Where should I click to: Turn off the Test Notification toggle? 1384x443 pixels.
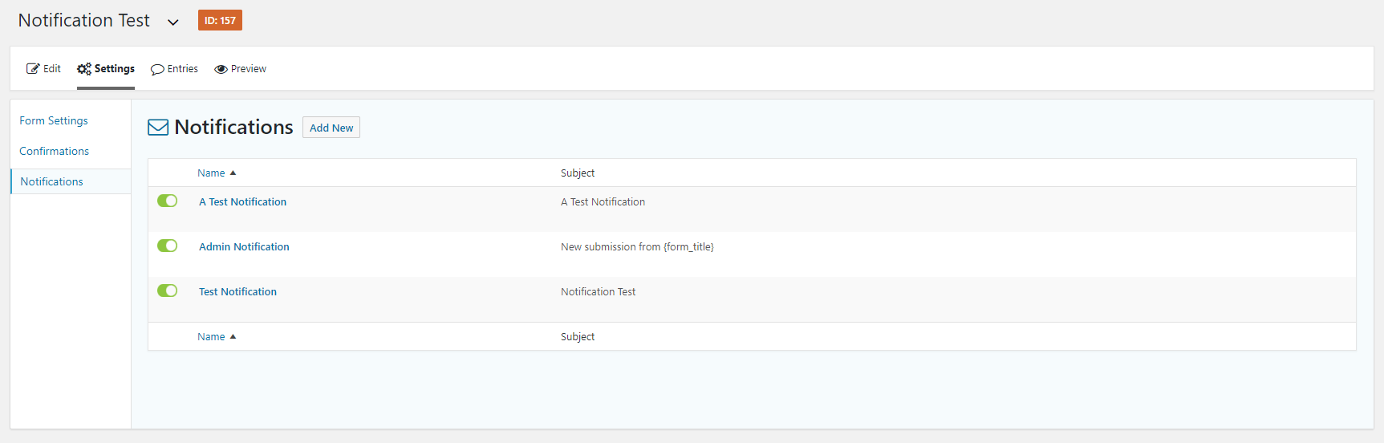[x=168, y=291]
